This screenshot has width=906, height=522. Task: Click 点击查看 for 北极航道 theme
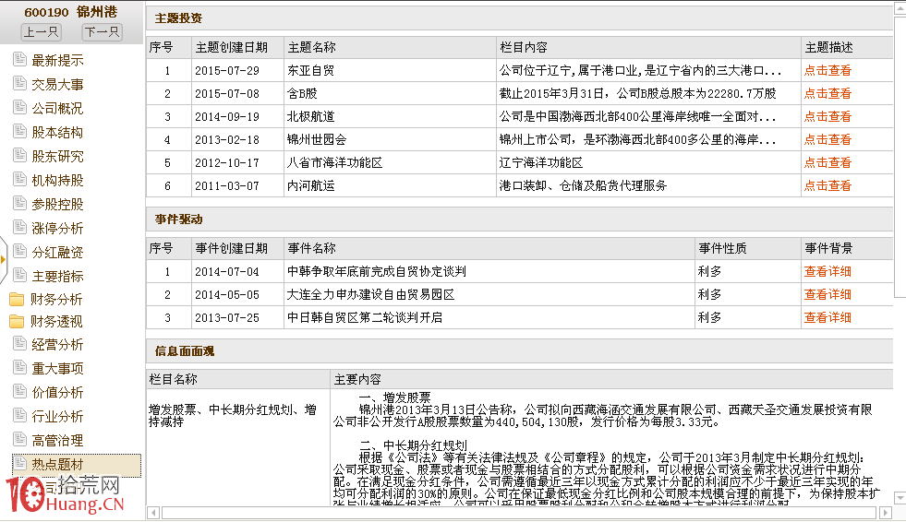(827, 116)
